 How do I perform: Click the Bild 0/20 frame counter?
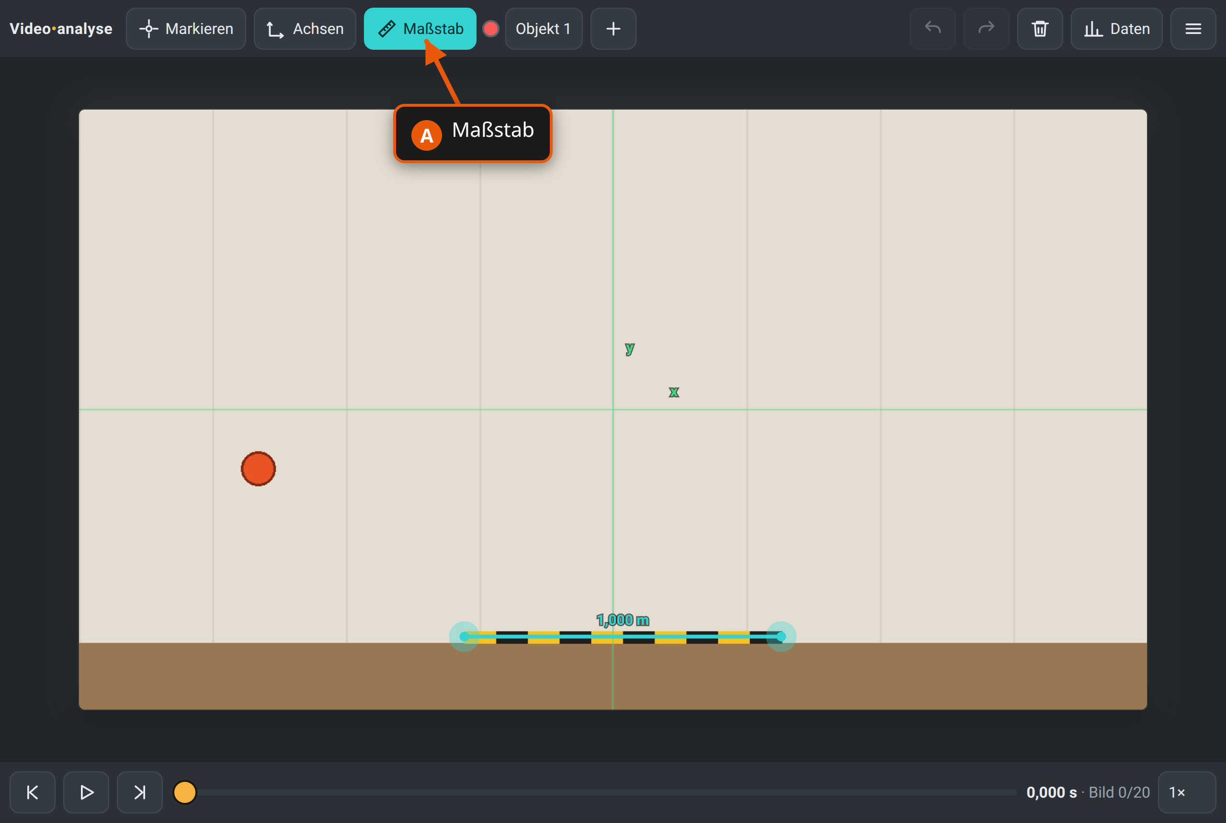(1119, 792)
